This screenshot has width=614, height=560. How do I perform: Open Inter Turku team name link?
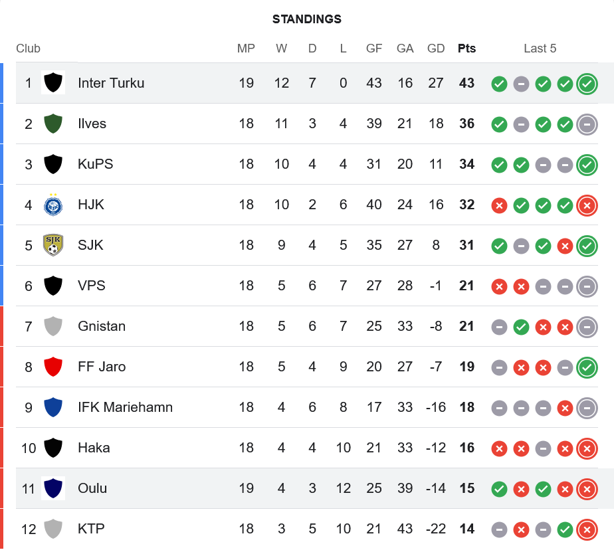111,83
